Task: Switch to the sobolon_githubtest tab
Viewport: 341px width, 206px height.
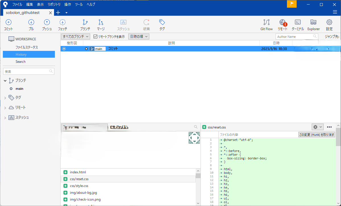Action: [x=23, y=13]
